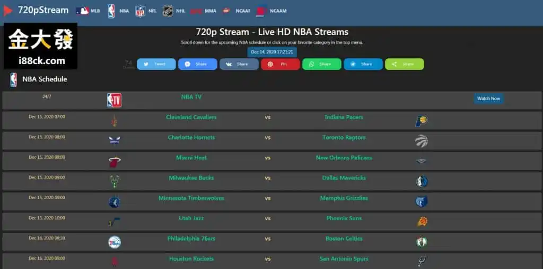Open the Cleveland Cavaliers link

(191, 117)
